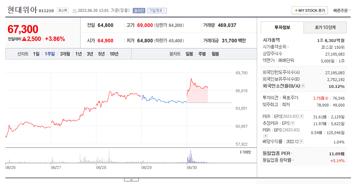Select the 1주일 line chart period
This screenshot has height=184, width=356.
tap(50, 54)
